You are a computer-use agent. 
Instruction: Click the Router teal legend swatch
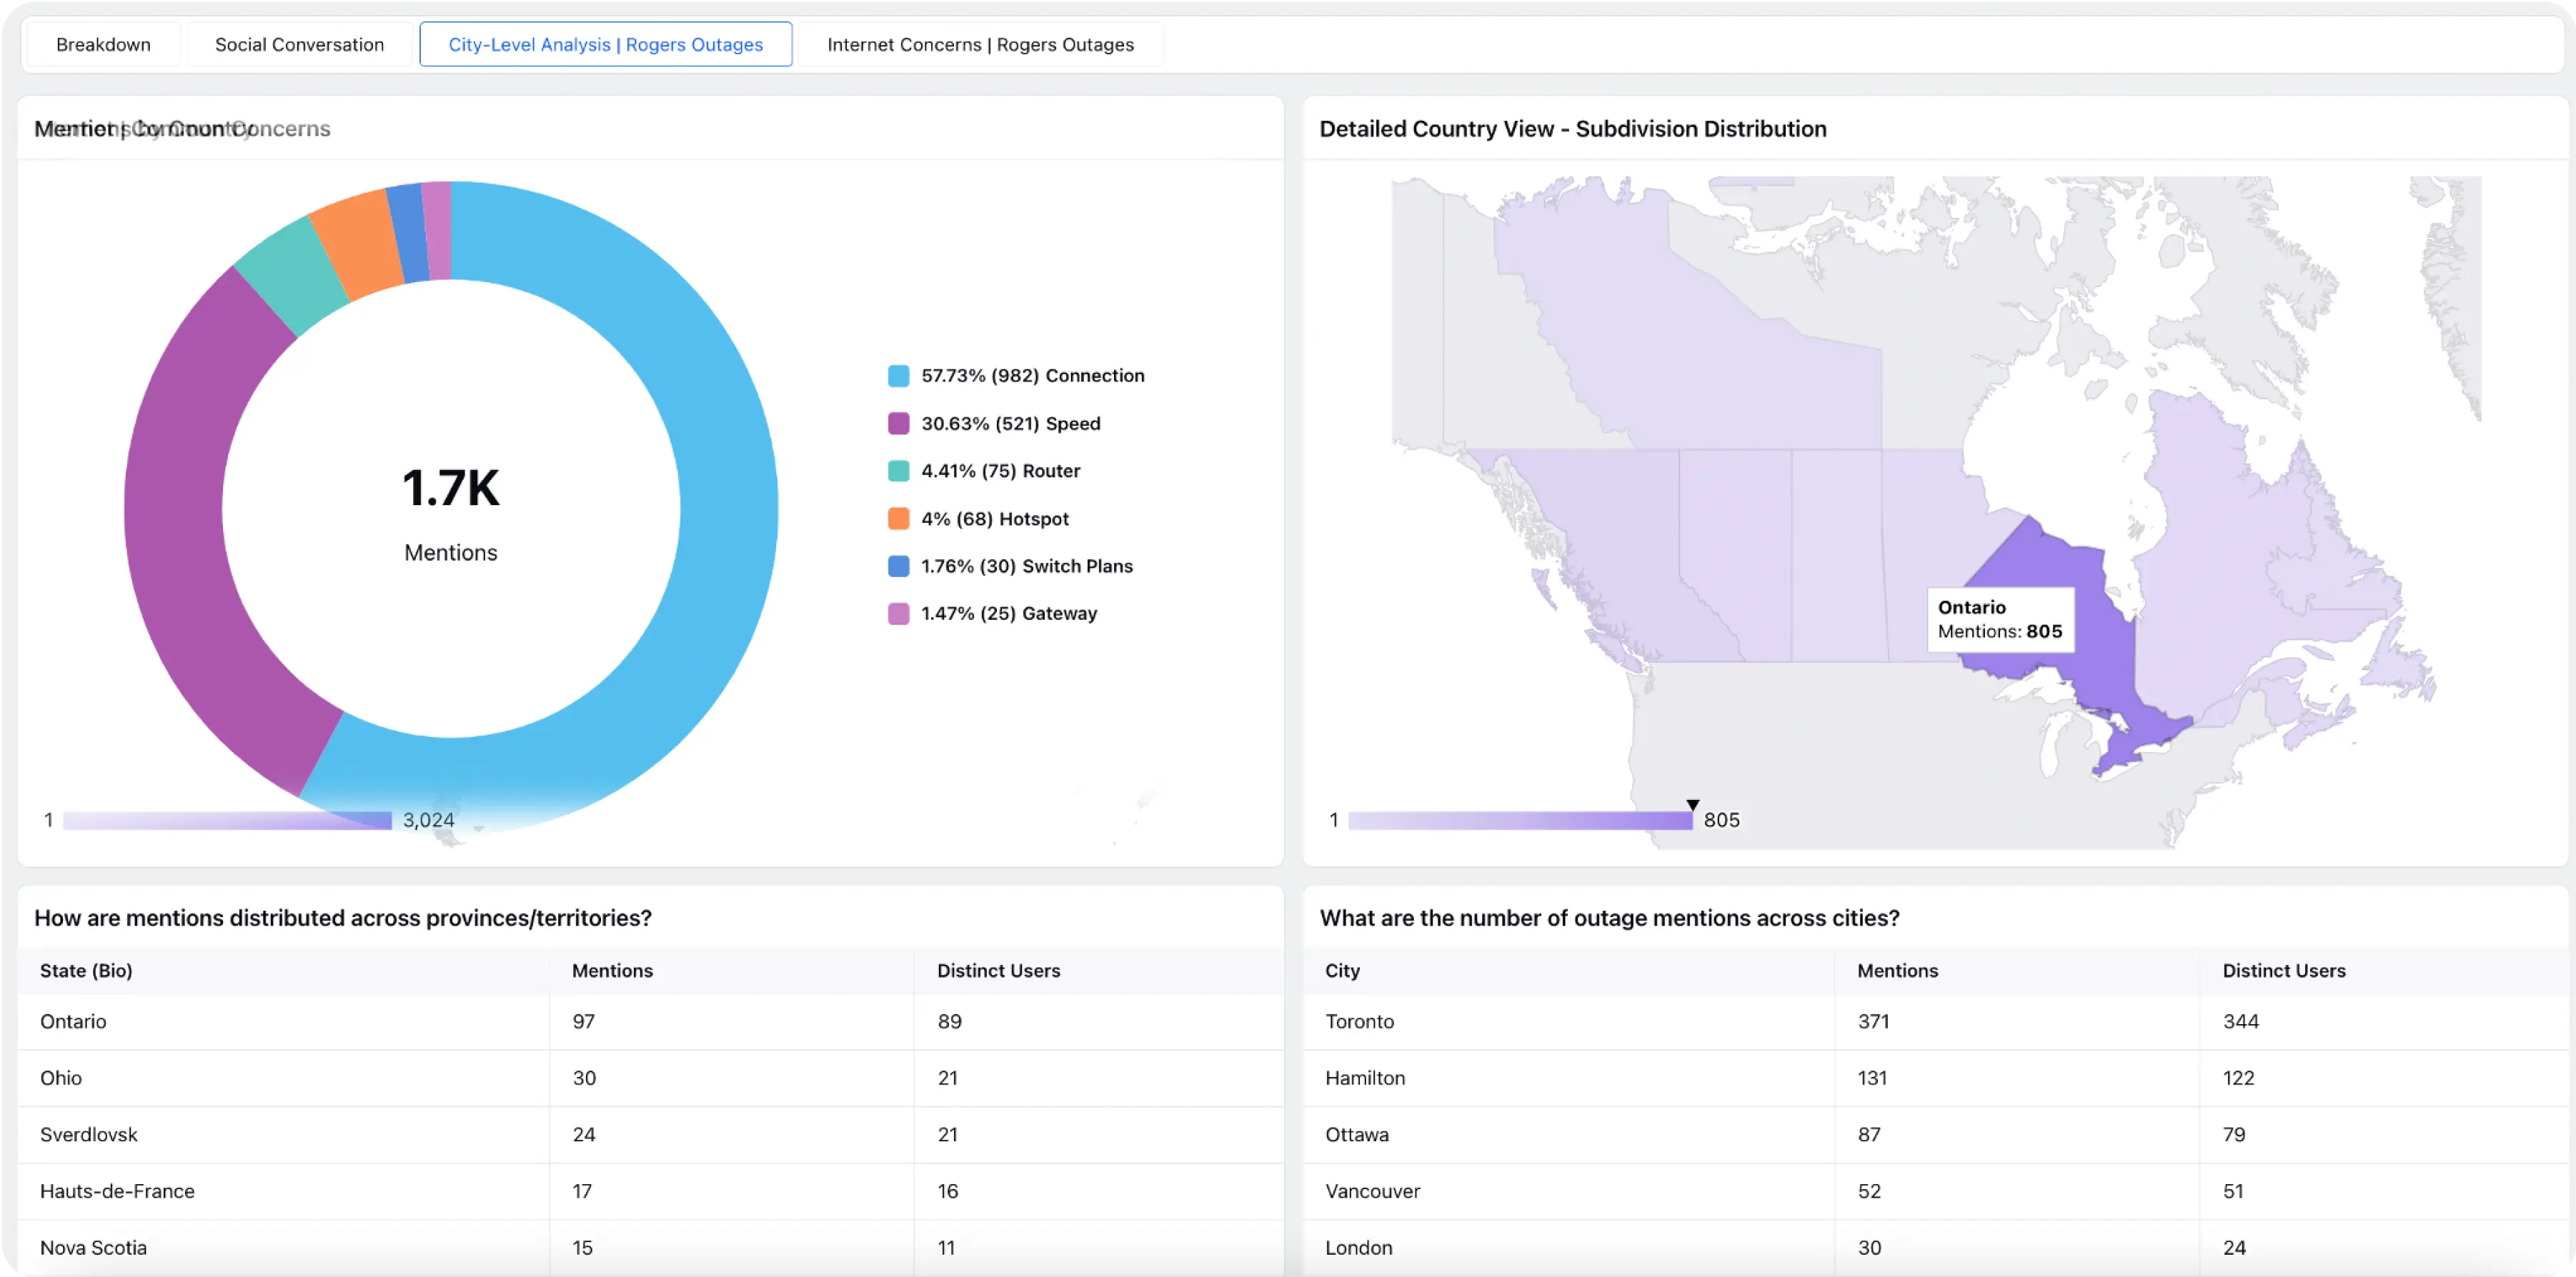click(898, 471)
